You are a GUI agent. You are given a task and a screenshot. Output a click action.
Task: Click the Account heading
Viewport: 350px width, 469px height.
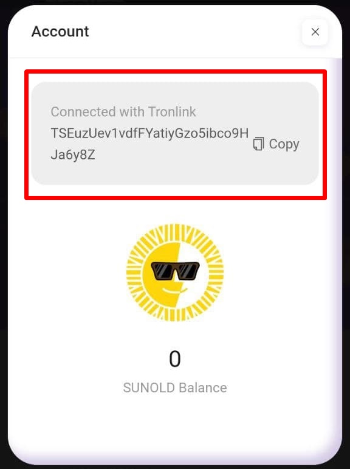coord(60,32)
